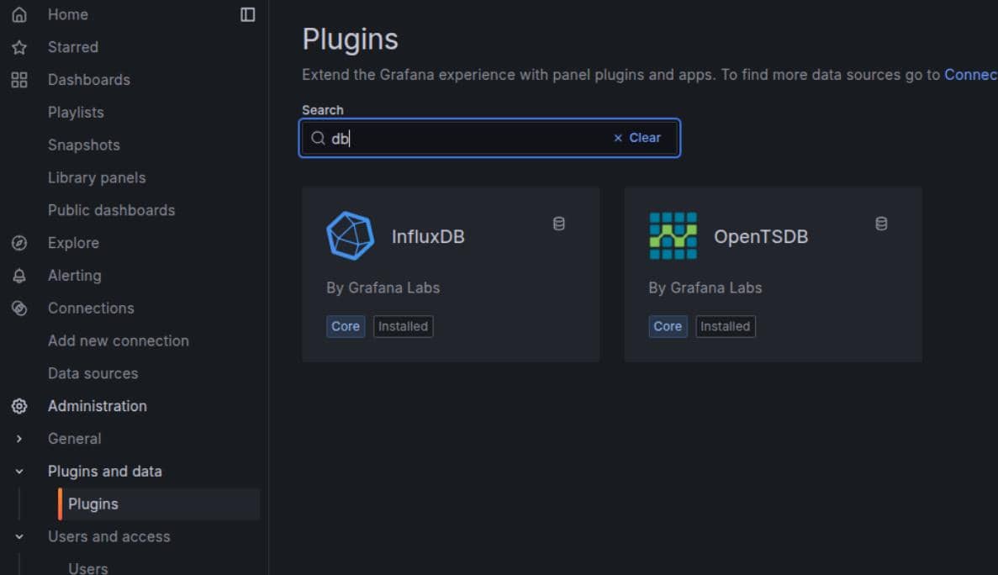Click the Administration gear icon
Screen dimensions: 998x575
(19, 406)
